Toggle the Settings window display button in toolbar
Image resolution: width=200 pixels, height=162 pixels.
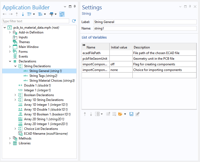coord(62,14)
